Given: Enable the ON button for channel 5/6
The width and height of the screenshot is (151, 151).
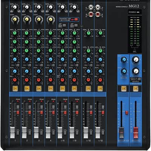Looking at the screenshot, I should point(63,89).
